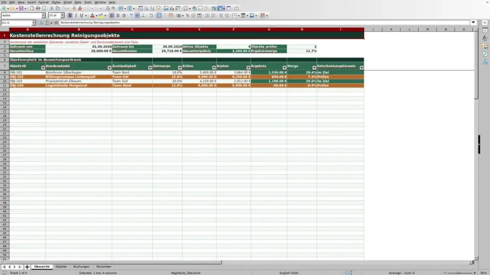Click the column D header

coord(167,30)
